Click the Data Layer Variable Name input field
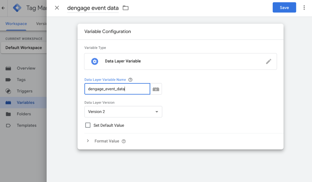This screenshot has width=312, height=182. pos(117,89)
